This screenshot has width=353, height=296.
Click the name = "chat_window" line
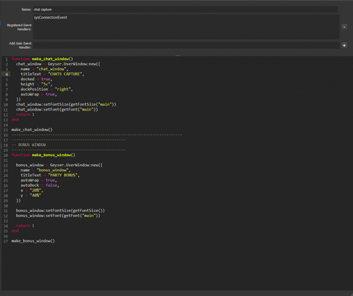point(44,69)
